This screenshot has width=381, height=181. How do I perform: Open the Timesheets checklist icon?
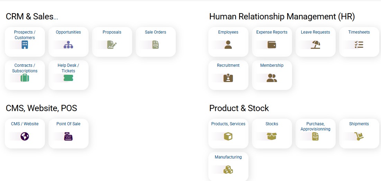359,45
